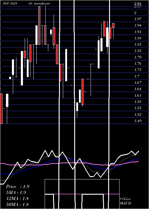Click the 1.88 price axis label
The image size is (149, 209).
(x=138, y=38)
